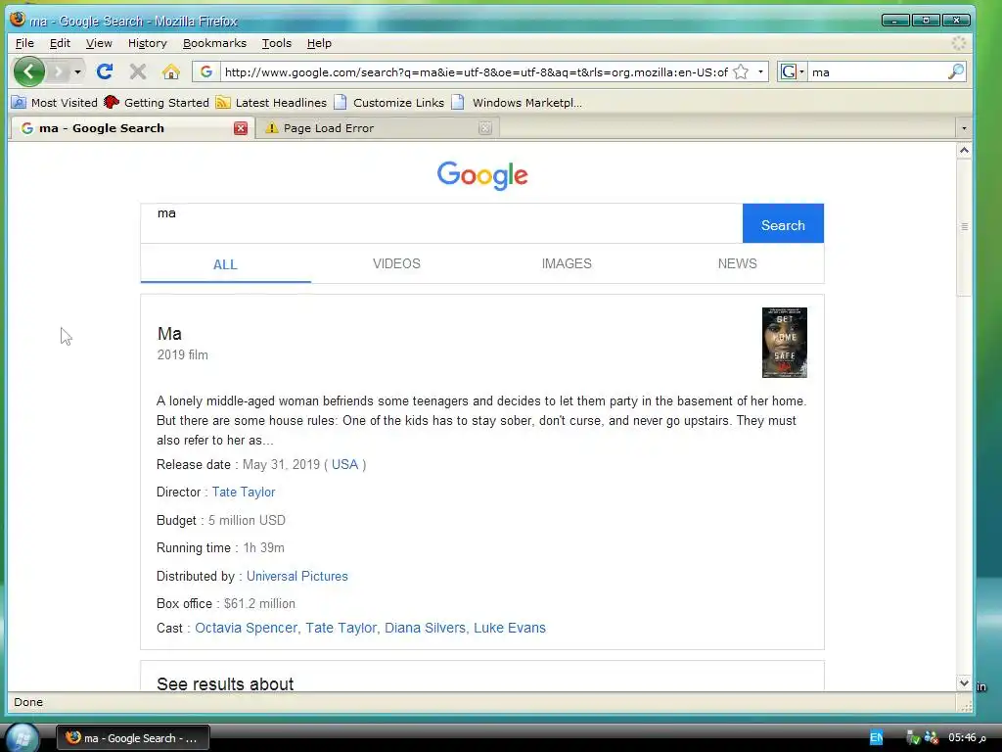Open the Luke Evans cast link
This screenshot has height=752, width=1002.
(509, 628)
